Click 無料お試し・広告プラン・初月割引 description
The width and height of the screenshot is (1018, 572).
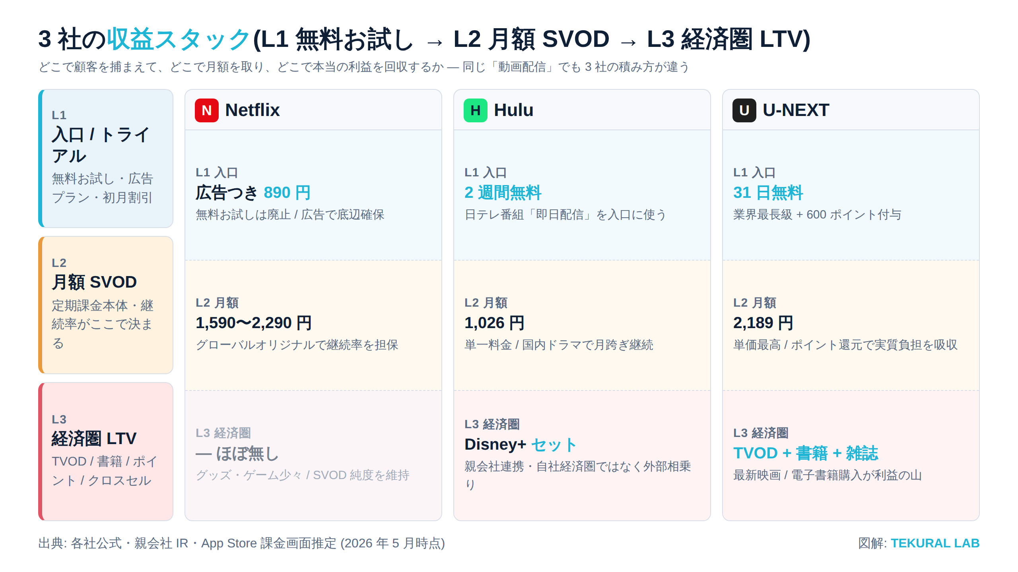point(103,188)
